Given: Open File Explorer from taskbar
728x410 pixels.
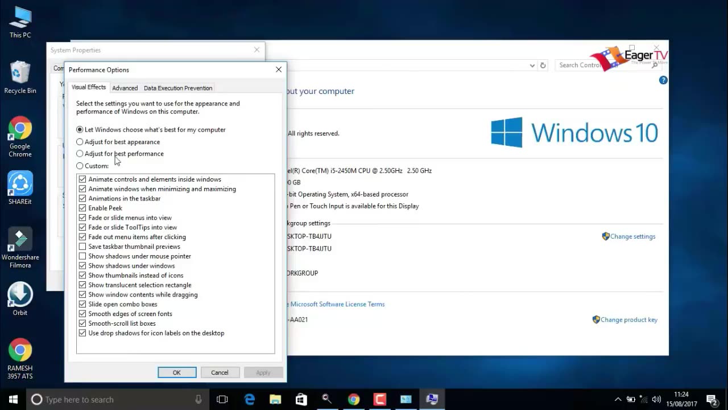Looking at the screenshot, I should 275,399.
